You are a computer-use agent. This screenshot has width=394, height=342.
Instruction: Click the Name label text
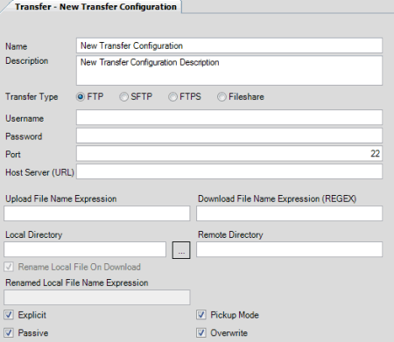point(17,46)
